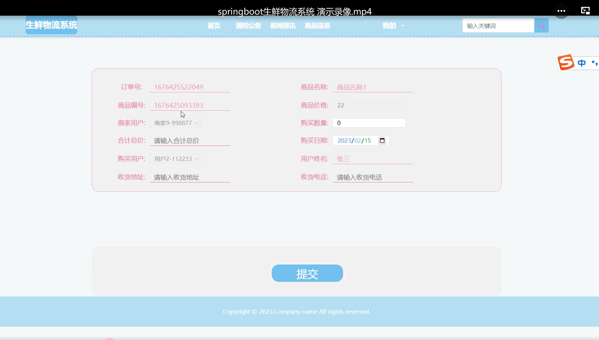Image resolution: width=599 pixels, height=340 pixels.
Task: Click the 生鲜物流系统 logo
Action: [x=51, y=25]
